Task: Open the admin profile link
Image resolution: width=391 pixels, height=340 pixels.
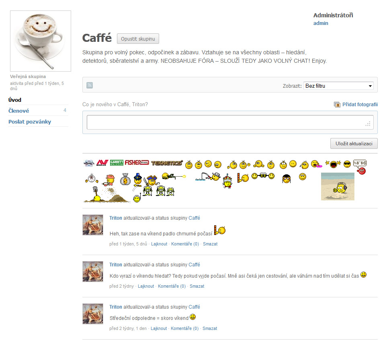Action: tap(321, 23)
